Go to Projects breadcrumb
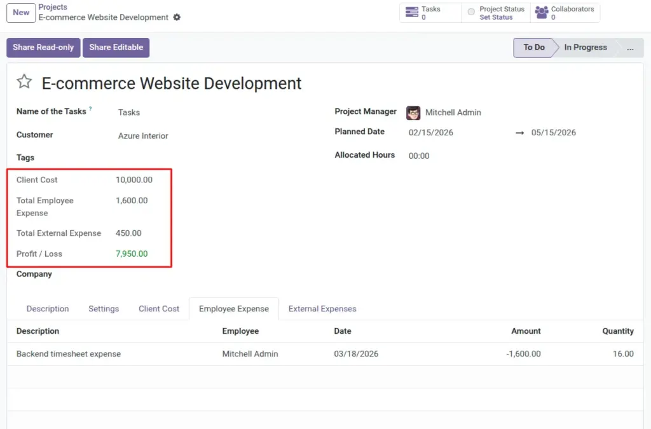Image resolution: width=651 pixels, height=429 pixels. (x=53, y=7)
